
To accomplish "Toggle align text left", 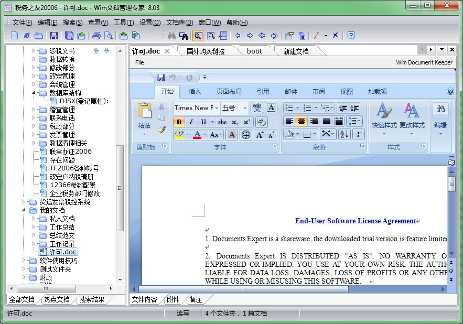I will pyautogui.click(x=289, y=121).
